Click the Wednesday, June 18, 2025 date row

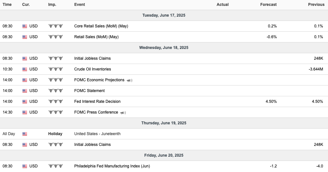click(x=164, y=48)
